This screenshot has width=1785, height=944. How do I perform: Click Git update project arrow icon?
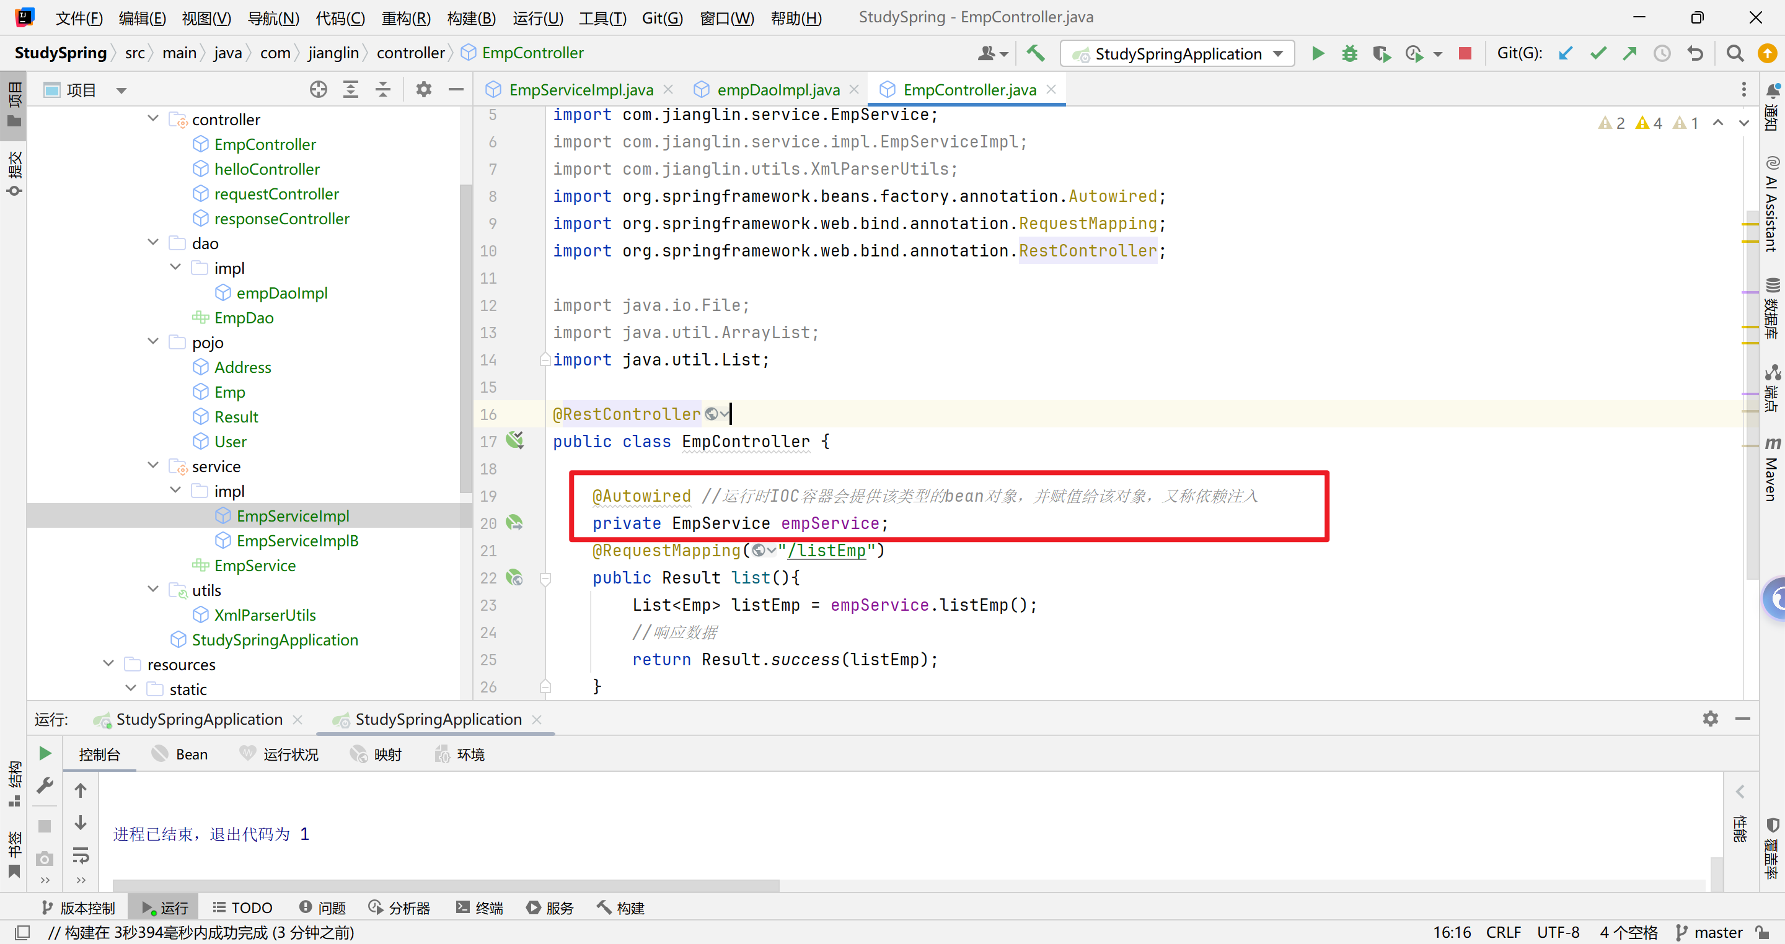point(1566,53)
